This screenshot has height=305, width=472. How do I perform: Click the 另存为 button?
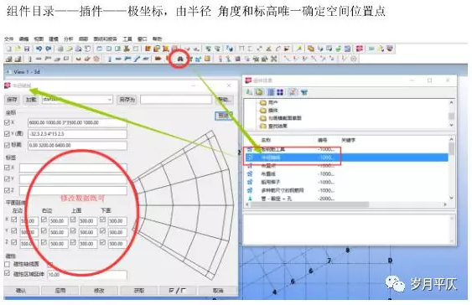click(x=127, y=100)
